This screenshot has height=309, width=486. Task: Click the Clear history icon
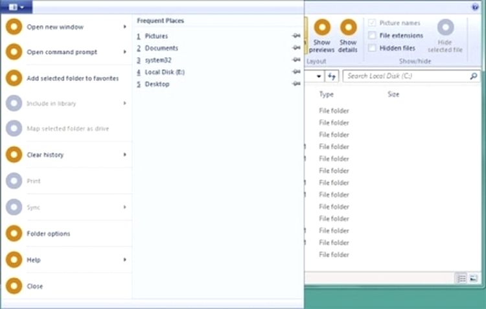[x=14, y=154]
